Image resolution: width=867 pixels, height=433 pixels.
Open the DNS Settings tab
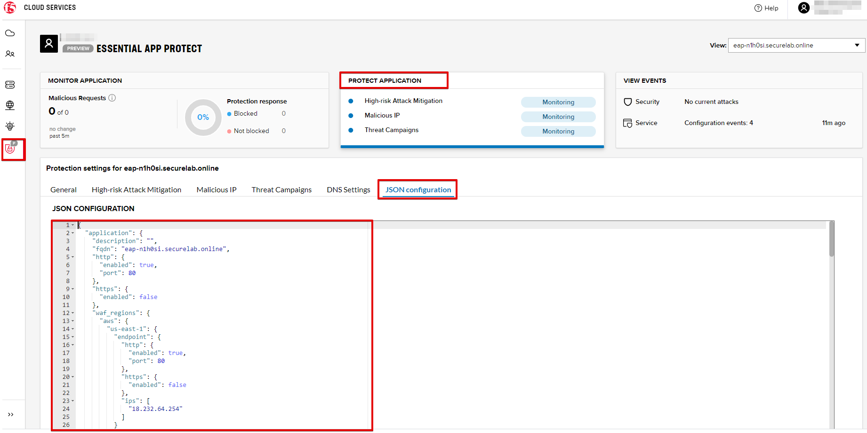click(x=349, y=190)
